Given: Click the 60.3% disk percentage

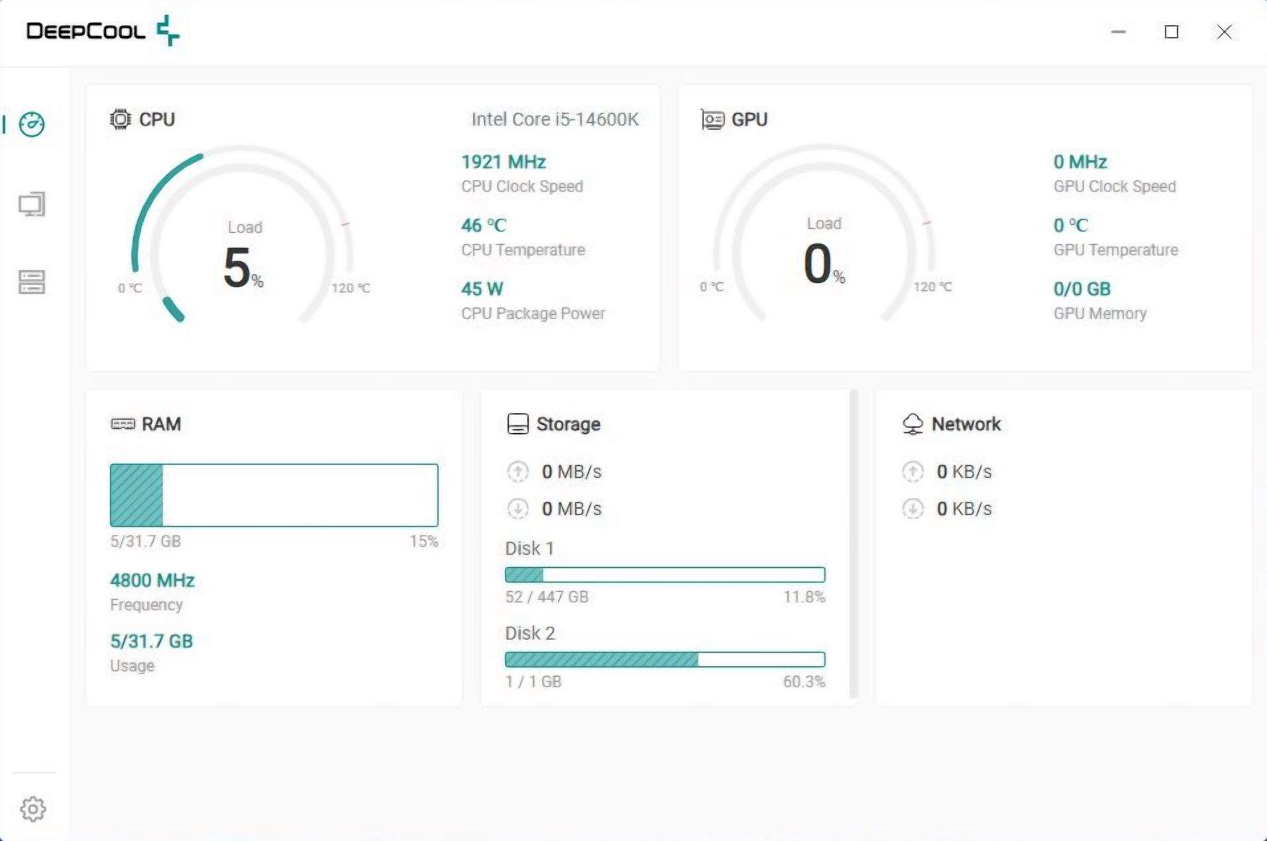Looking at the screenshot, I should coord(804,681).
